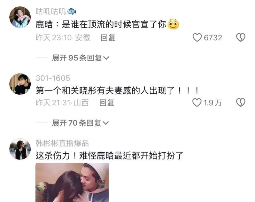
Task: Expand 95 replies under first comment
Action: click(x=81, y=58)
